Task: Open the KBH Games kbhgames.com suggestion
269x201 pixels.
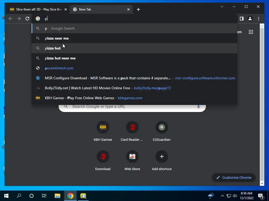Action: (x=134, y=98)
